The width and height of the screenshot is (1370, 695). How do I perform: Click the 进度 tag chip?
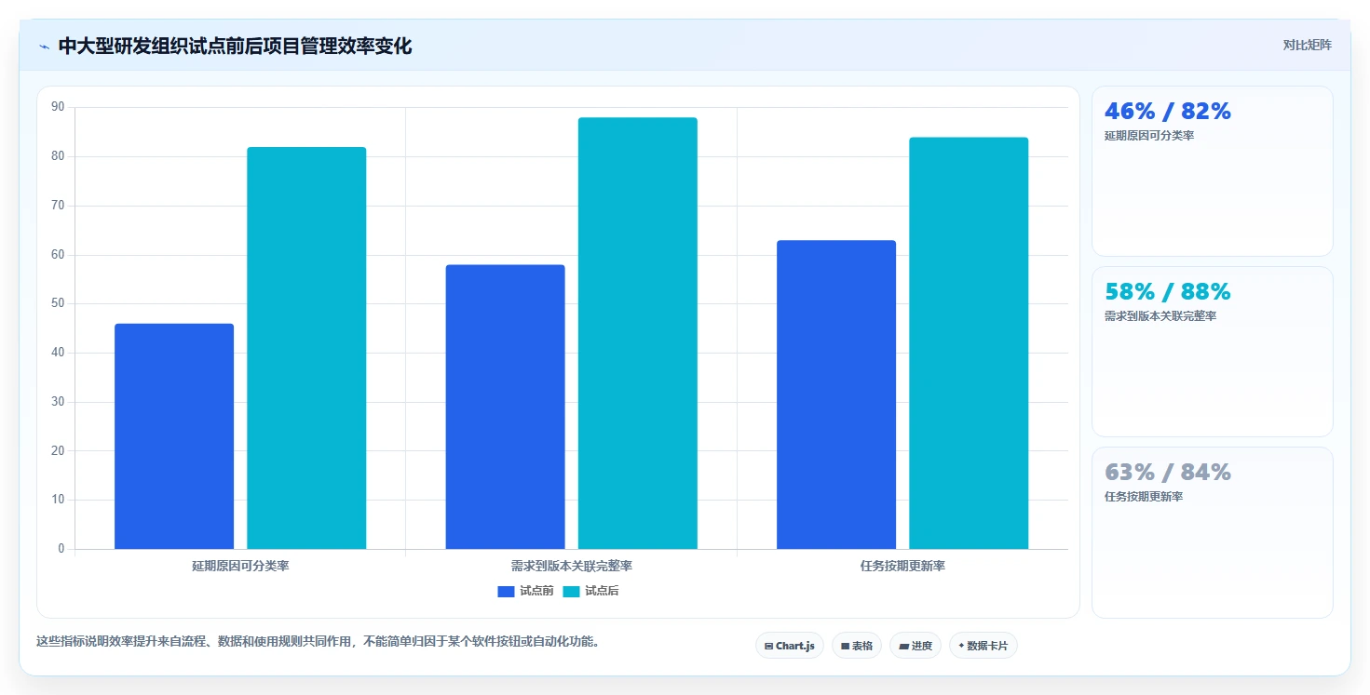tap(916, 646)
